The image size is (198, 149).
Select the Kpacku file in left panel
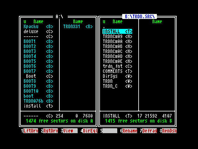click(x=38, y=27)
